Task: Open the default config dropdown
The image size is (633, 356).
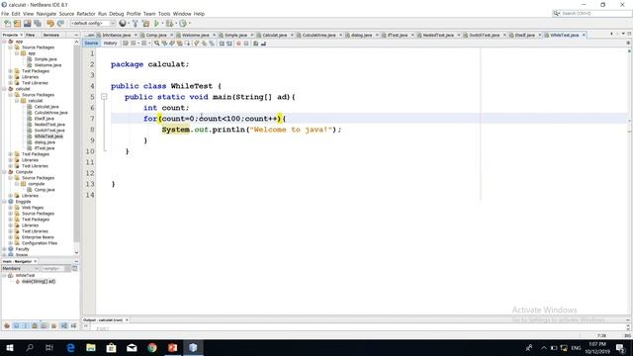Action: [x=93, y=24]
